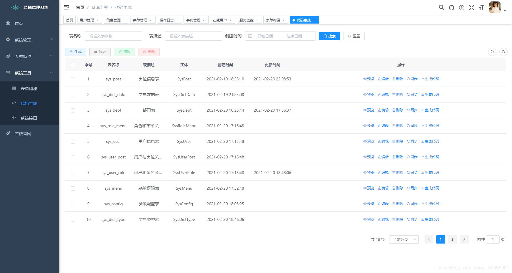This screenshot has width=512, height=273.
Task: Generate code for sys_config
Action: (x=430, y=204)
